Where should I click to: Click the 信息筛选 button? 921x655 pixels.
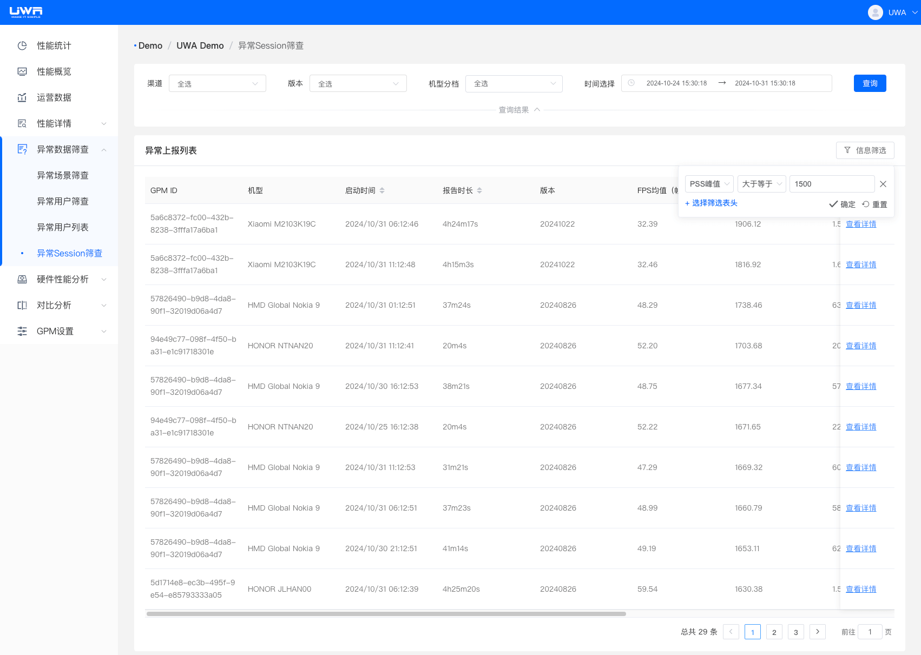click(x=865, y=150)
